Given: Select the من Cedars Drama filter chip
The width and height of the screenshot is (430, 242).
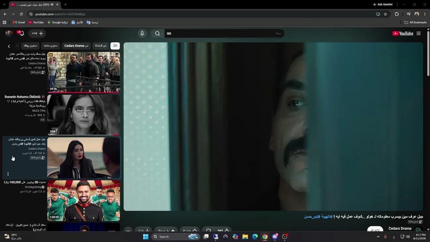Looking at the screenshot, I should coord(76,46).
